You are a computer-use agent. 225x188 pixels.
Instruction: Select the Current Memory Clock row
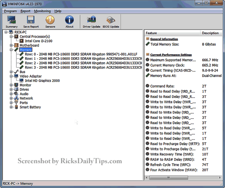coord(183,65)
